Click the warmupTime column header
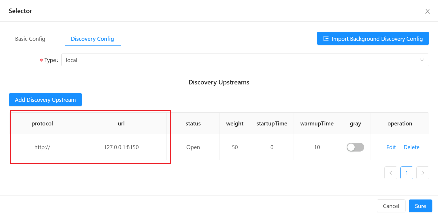Viewport: 438px width, 216px height. pyautogui.click(x=317, y=124)
